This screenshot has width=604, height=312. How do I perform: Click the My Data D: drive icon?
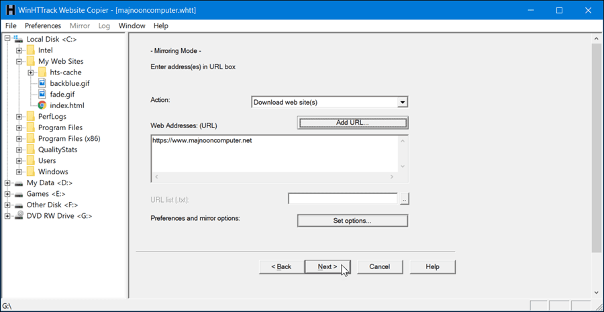coord(19,183)
